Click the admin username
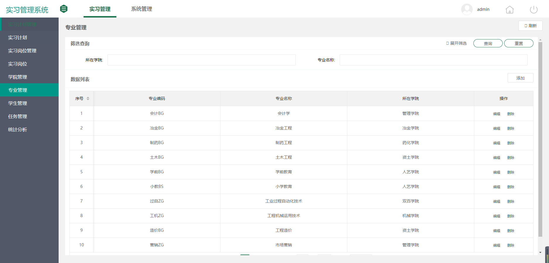This screenshot has height=263, width=549. [483, 9]
